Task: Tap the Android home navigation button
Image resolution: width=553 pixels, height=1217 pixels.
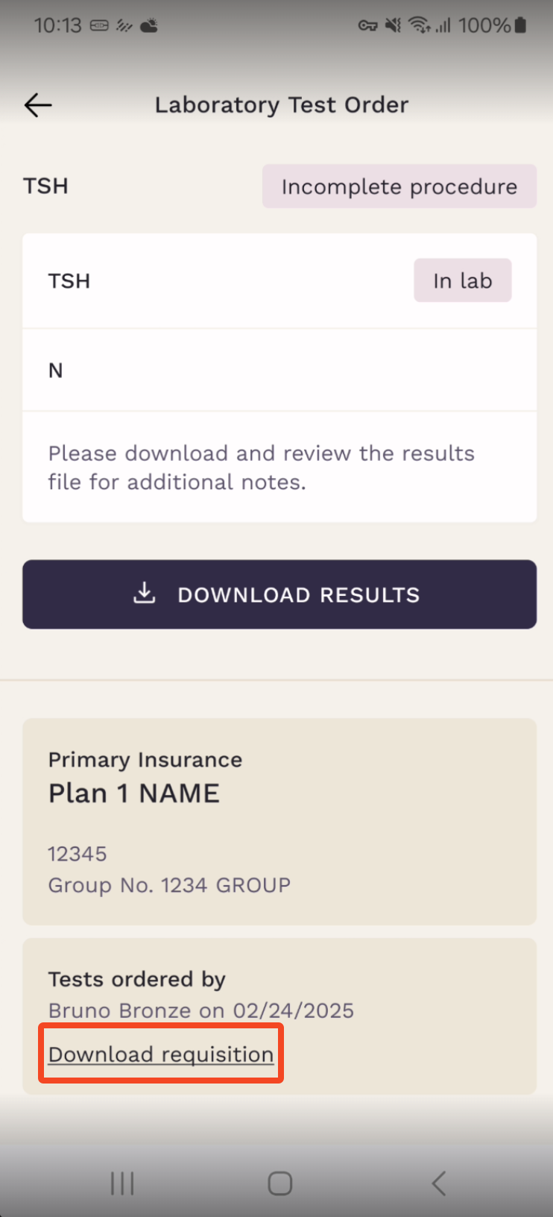Action: pos(279,1183)
